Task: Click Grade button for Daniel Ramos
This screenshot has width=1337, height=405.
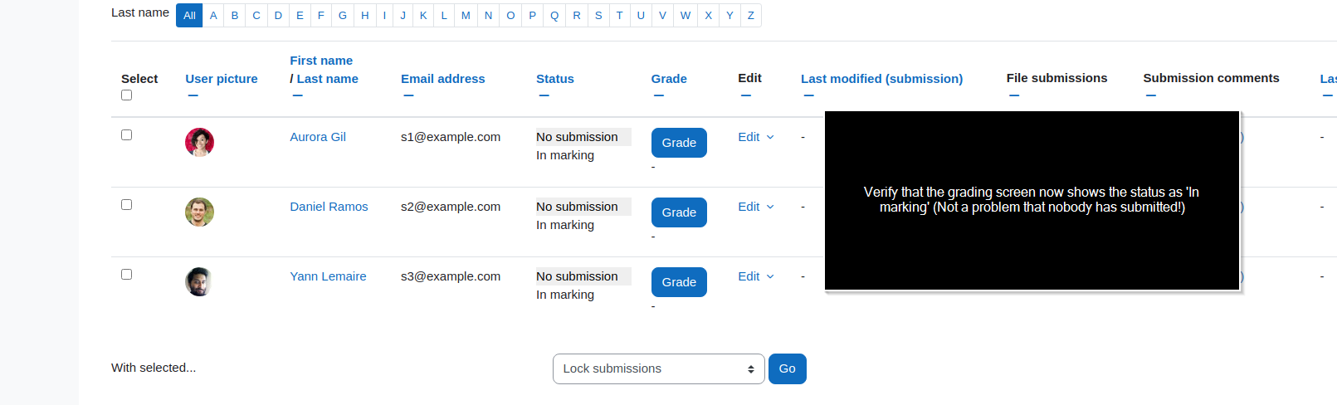Action: point(679,212)
